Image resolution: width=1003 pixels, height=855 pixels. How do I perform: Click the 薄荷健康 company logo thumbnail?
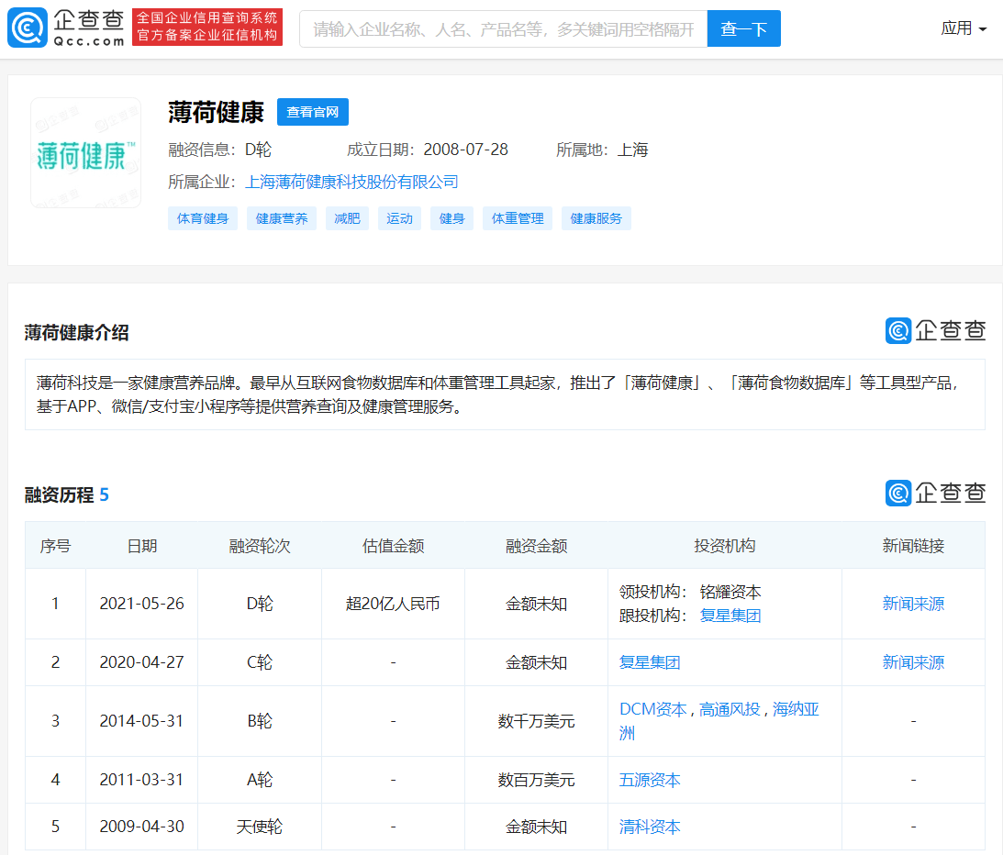click(x=85, y=153)
